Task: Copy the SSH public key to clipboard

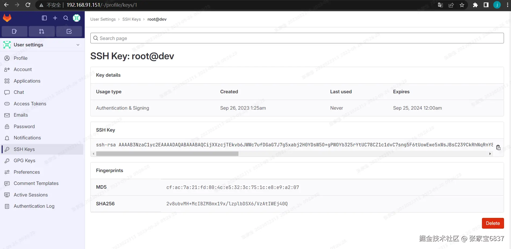Action: click(498, 147)
